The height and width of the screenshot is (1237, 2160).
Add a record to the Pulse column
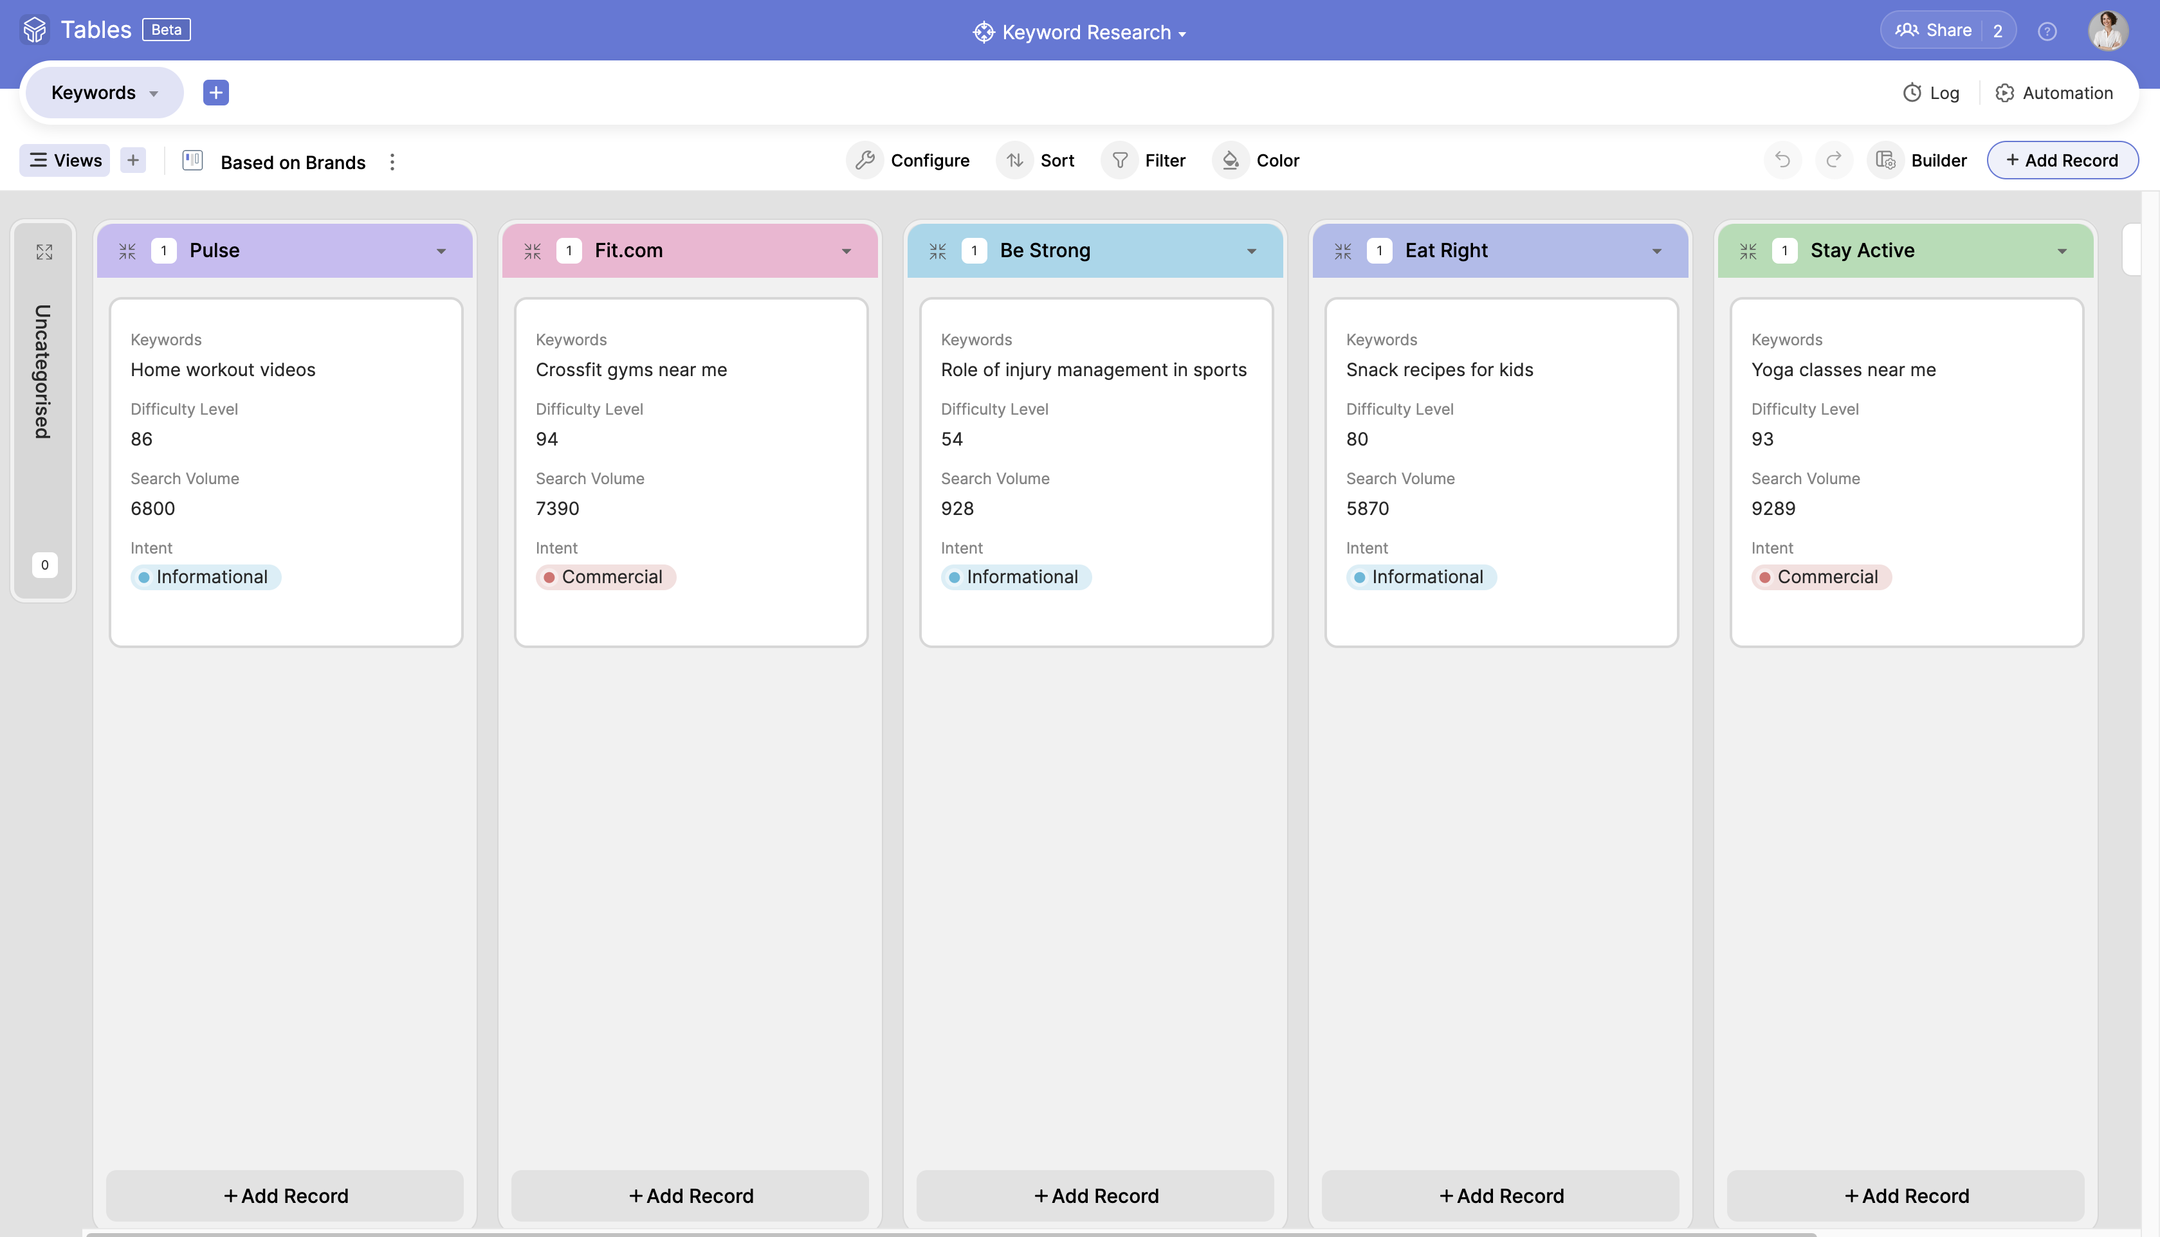click(x=285, y=1195)
